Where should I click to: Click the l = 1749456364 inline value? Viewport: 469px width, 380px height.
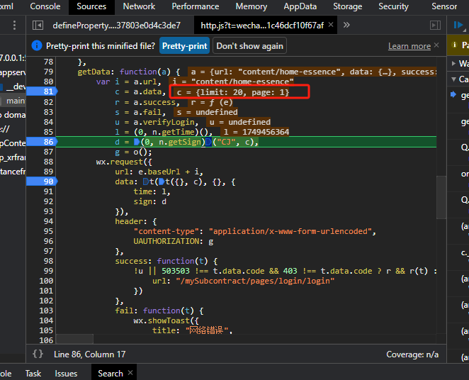click(256, 132)
